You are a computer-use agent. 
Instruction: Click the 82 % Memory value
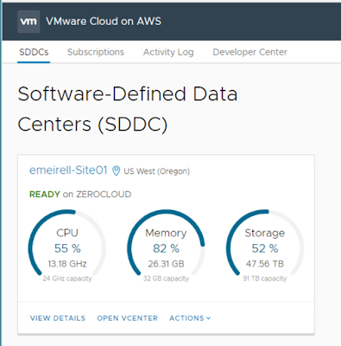166,248
